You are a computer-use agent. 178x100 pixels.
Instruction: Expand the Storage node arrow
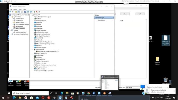tap(10, 30)
